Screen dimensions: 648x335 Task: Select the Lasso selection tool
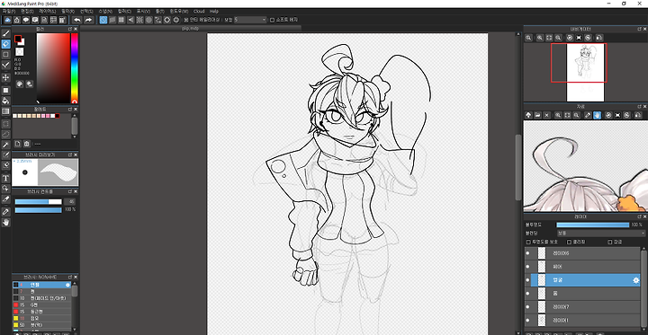(x=5, y=135)
